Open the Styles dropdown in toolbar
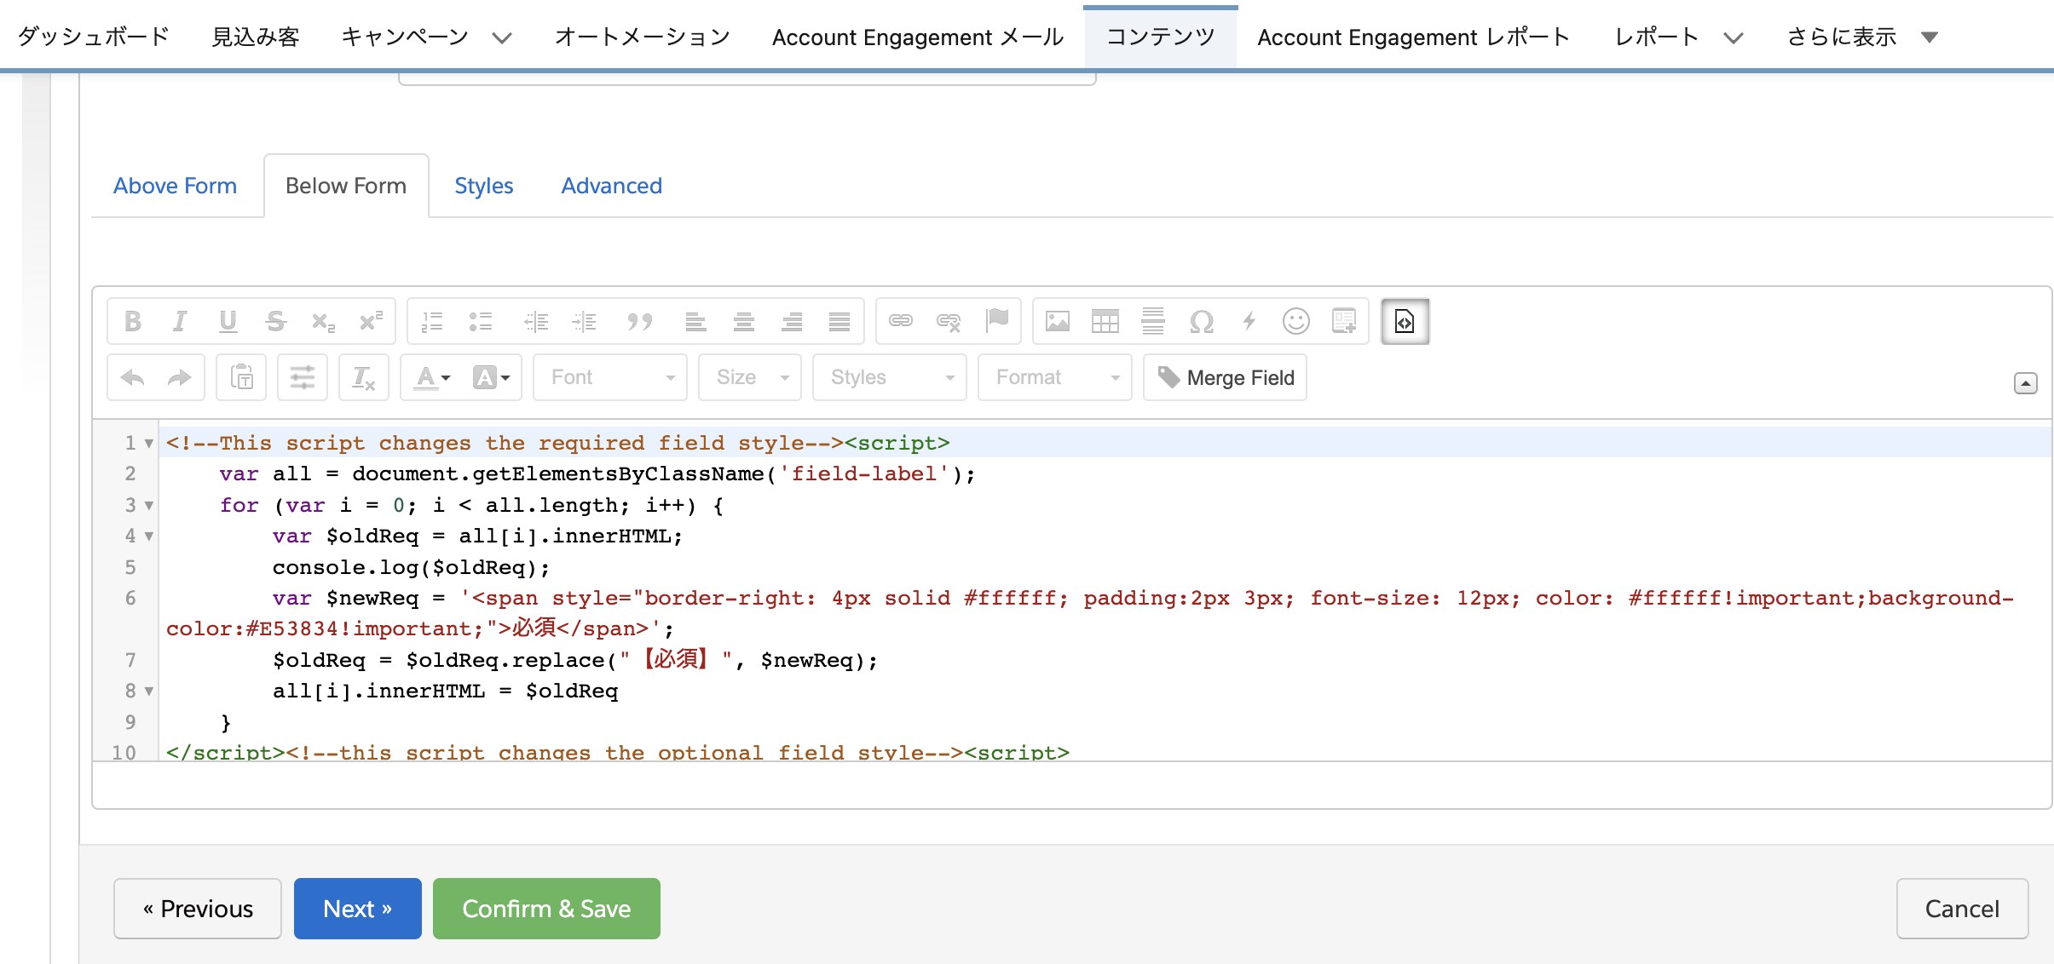 click(x=890, y=377)
